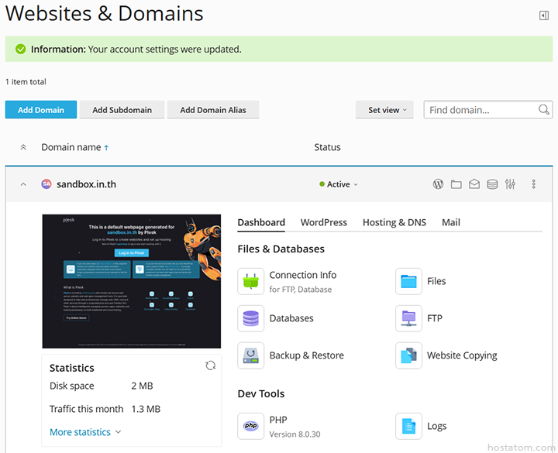Open the mail envelope icon
Image resolution: width=558 pixels, height=453 pixels.
pos(474,184)
